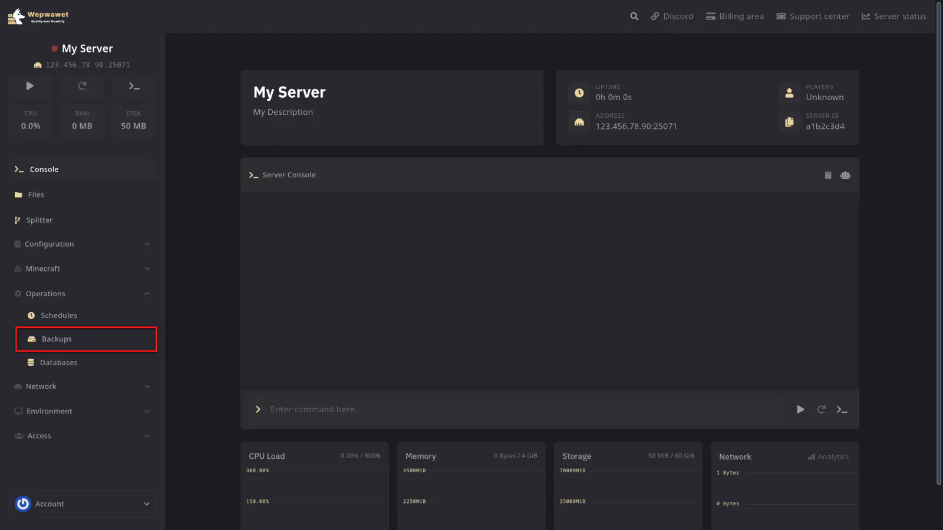Copy server ID using copy icon

[789, 122]
